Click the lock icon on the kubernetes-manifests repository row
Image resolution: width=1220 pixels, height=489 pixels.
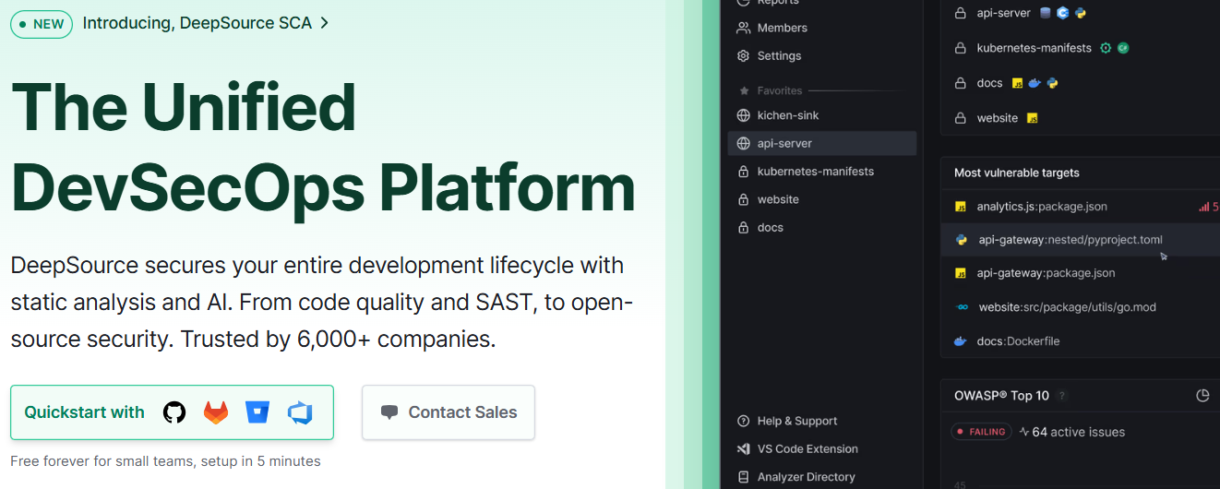(960, 48)
